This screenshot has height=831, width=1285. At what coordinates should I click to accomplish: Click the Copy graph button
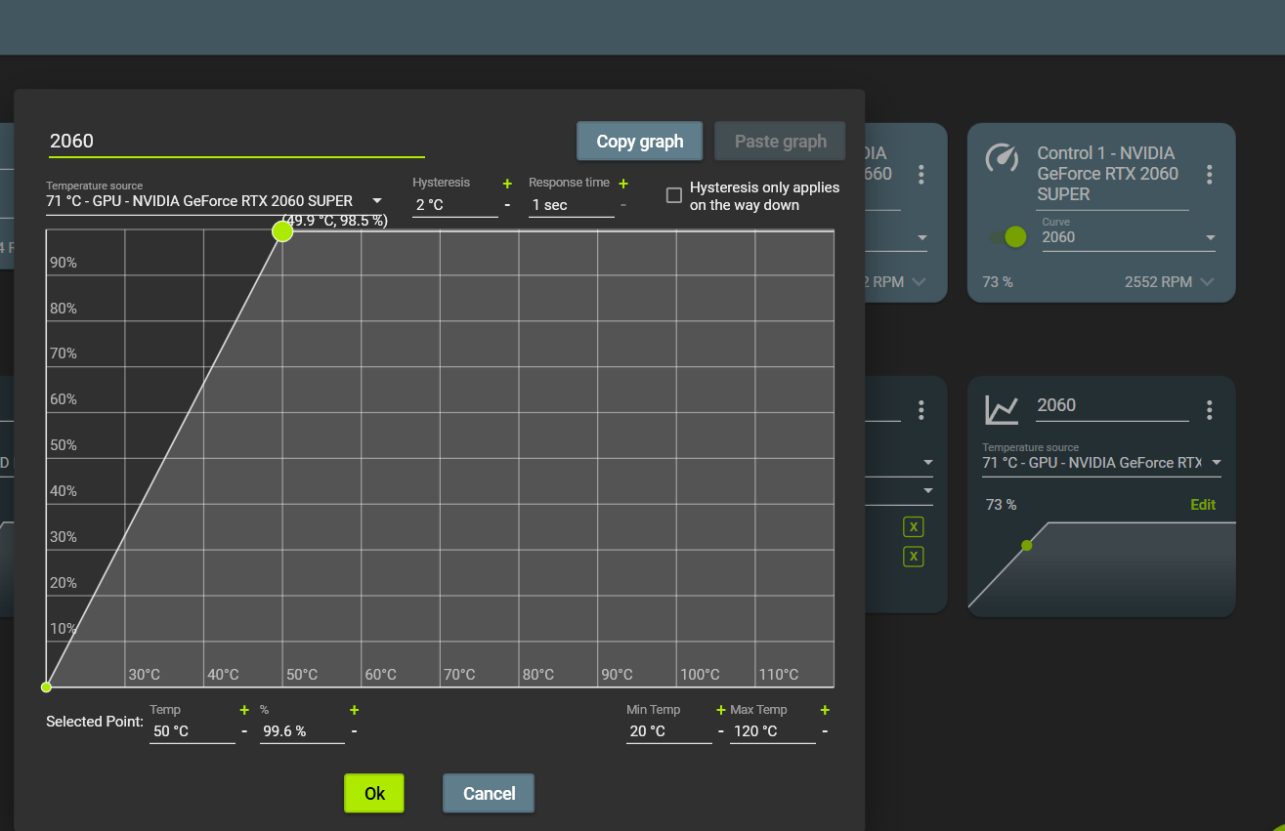(639, 141)
